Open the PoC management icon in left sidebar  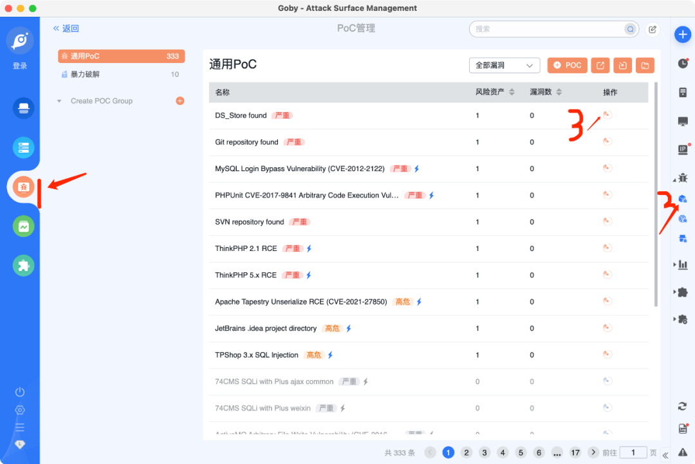pos(23,187)
